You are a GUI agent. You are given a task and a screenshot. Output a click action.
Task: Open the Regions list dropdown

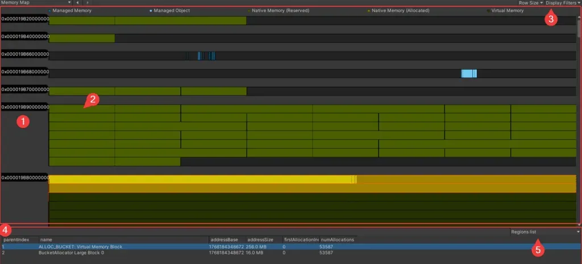(544, 232)
